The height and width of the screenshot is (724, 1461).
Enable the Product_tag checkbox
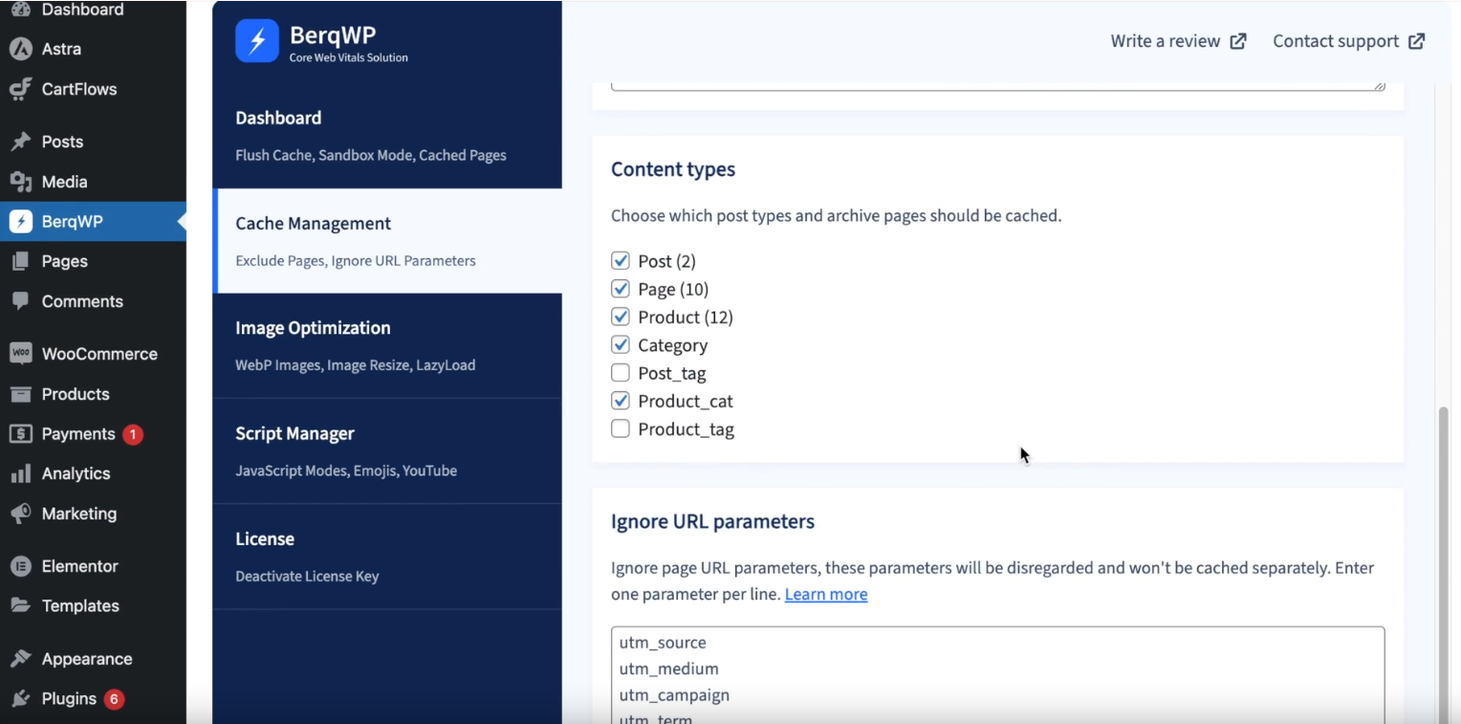[621, 429]
